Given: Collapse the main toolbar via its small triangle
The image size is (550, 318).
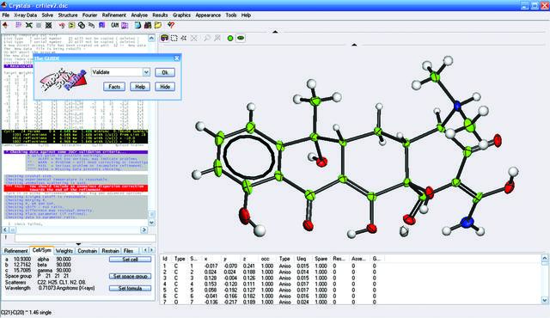Looking at the screenshot, I should point(275,32).
